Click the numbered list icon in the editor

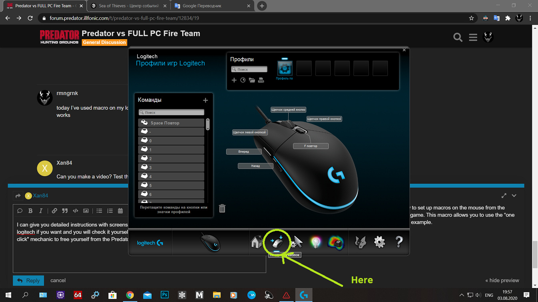pos(110,211)
